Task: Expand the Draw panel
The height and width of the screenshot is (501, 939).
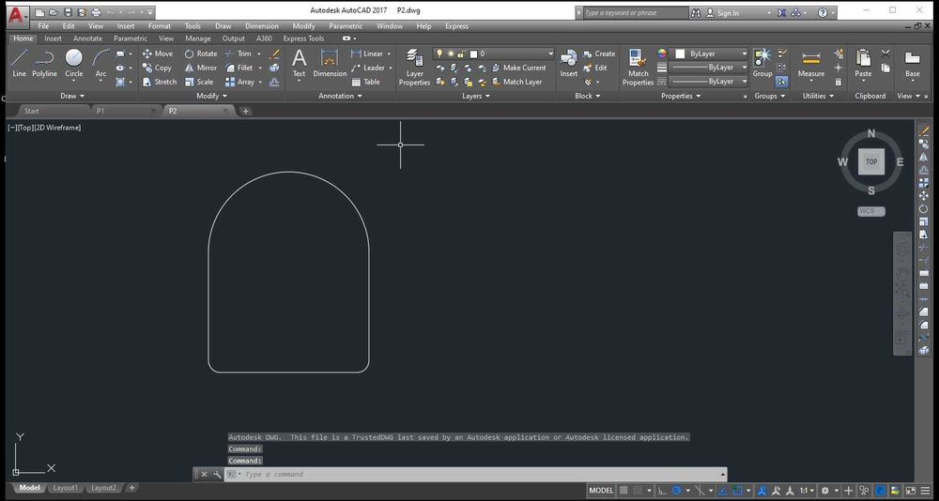Action: (x=72, y=96)
